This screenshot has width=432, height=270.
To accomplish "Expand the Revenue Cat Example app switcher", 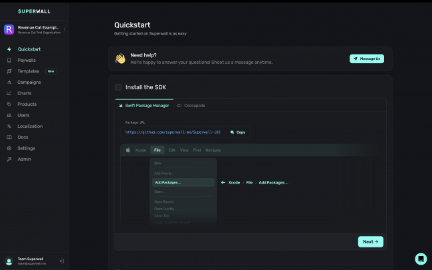I will tap(35, 29).
